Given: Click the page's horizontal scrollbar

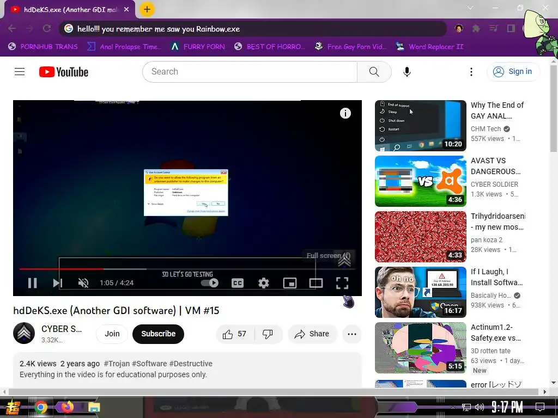Looking at the screenshot, I should (274, 392).
